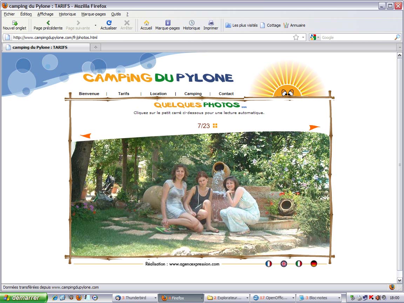
Task: Open the Les plus visités bookmark folder
Action: click(x=241, y=25)
